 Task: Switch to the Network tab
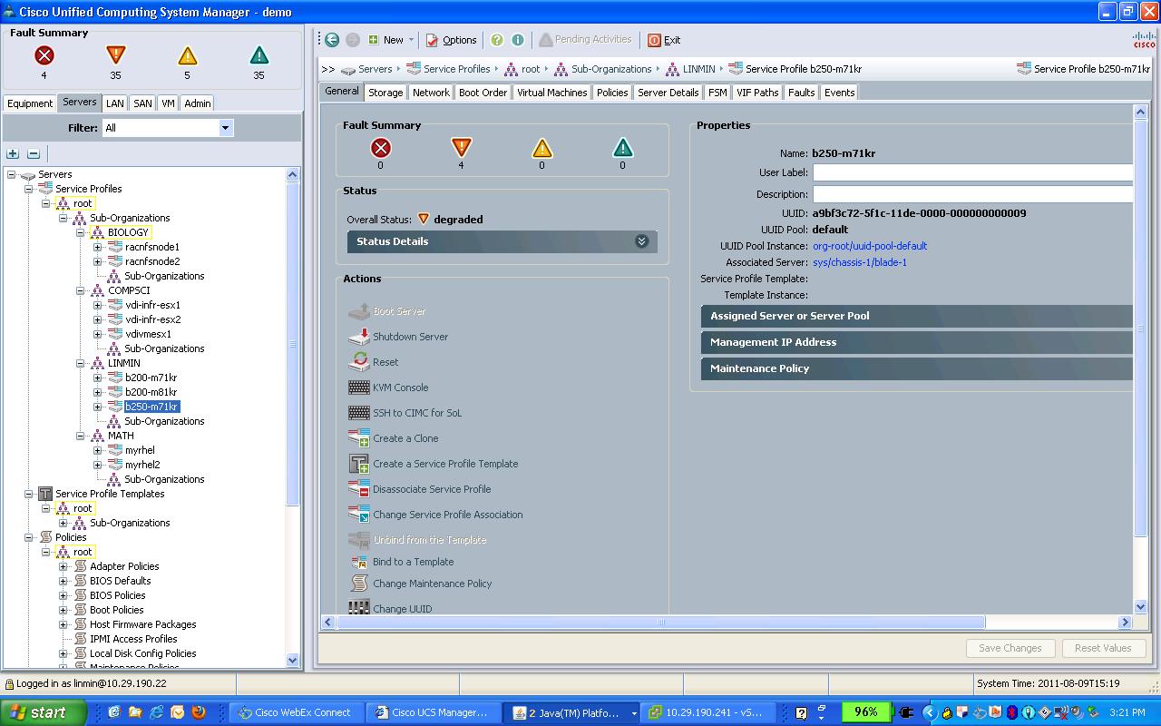(431, 93)
